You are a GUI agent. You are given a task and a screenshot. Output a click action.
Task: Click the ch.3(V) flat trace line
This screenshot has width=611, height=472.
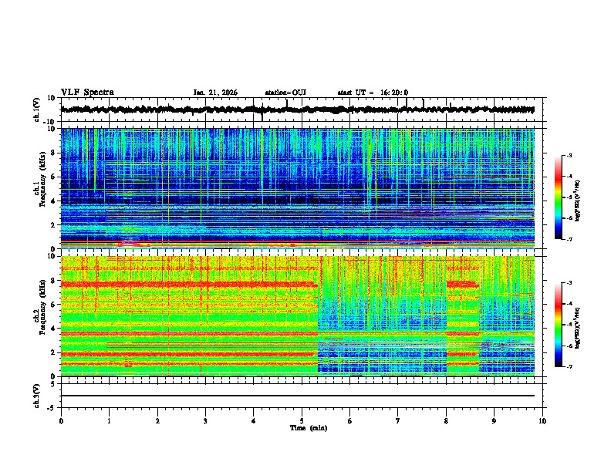point(298,396)
